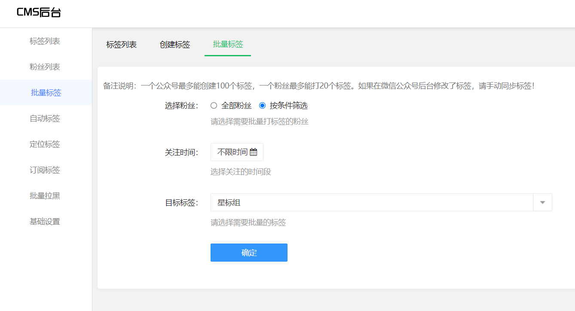The height and width of the screenshot is (311, 575).
Task: Go to 定位标签 in the sidebar
Action: (45, 144)
